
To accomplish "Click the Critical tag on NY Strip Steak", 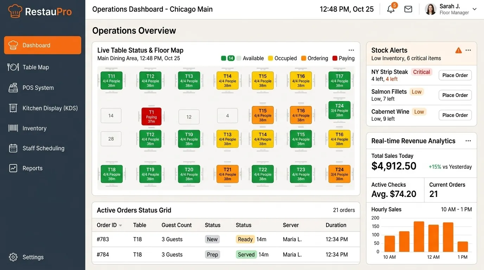I will pos(421,72).
